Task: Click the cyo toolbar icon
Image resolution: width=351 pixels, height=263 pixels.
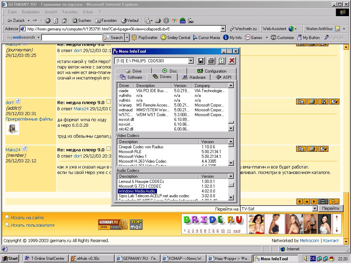Action: 174,21
